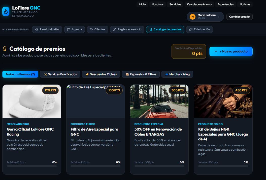Switch to the Agenda tool
This screenshot has height=180, width=266.
tap(75, 30)
